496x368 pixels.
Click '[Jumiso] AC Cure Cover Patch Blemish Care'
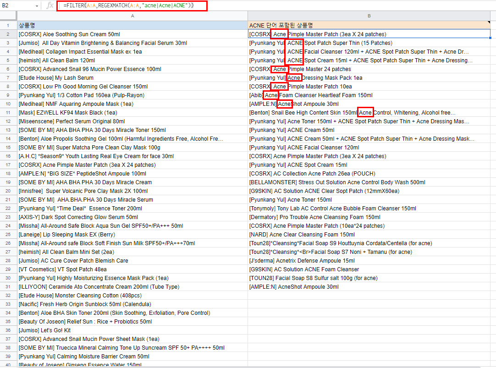point(132,260)
